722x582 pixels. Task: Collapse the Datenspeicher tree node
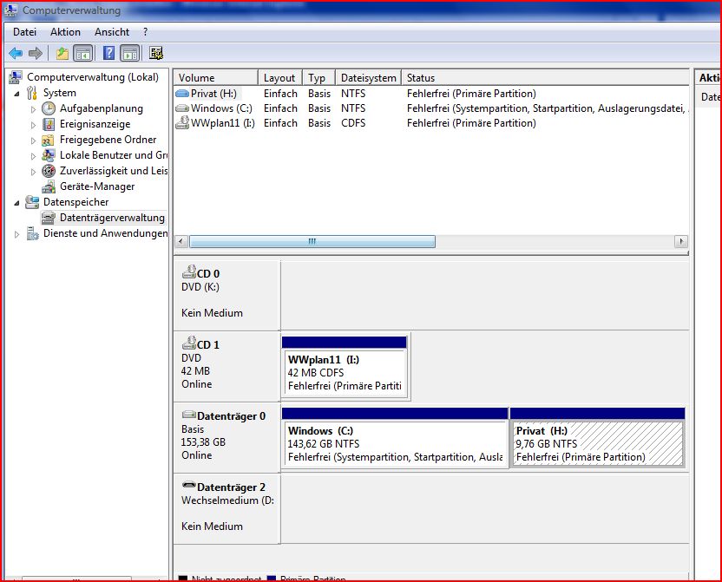pyautogui.click(x=17, y=203)
